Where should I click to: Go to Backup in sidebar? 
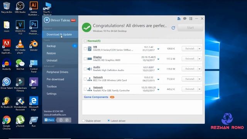(x=60, y=46)
